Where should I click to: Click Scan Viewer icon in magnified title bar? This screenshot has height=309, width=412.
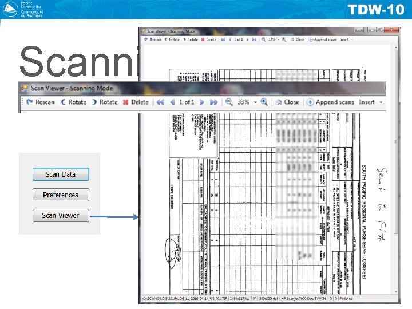tap(24, 88)
